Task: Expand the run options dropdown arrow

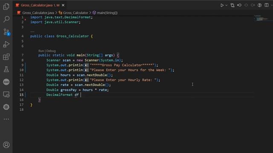Action: click(227, 6)
